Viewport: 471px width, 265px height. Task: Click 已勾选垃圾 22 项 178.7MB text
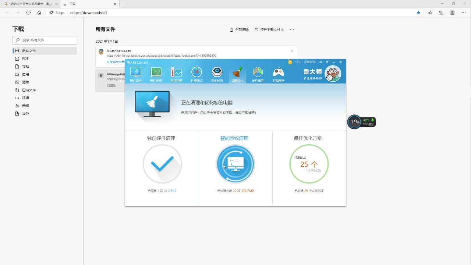[x=235, y=191]
